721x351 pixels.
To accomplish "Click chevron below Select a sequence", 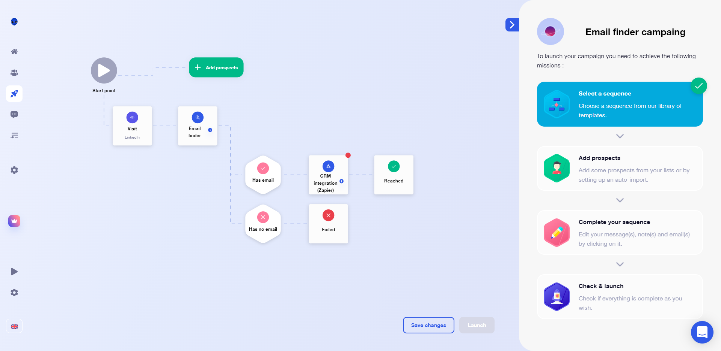I will click(620, 136).
